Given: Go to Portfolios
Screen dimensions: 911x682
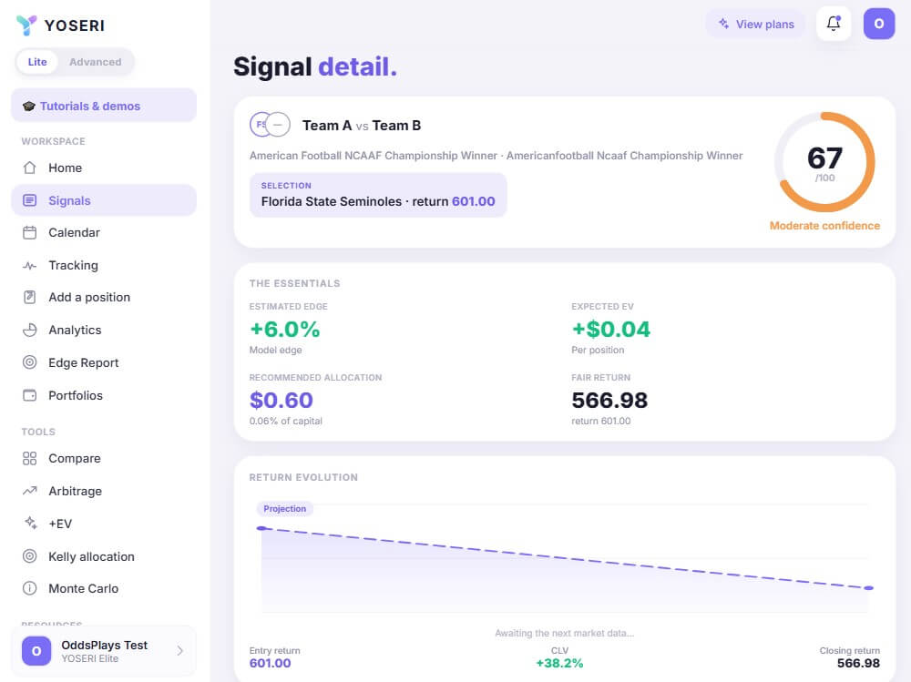Looking at the screenshot, I should coord(104,395).
